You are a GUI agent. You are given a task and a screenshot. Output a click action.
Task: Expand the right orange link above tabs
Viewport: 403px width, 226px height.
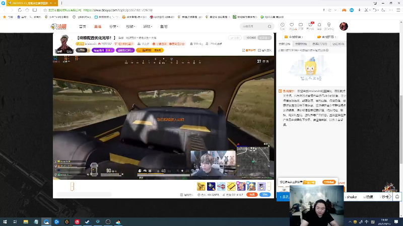326,37
